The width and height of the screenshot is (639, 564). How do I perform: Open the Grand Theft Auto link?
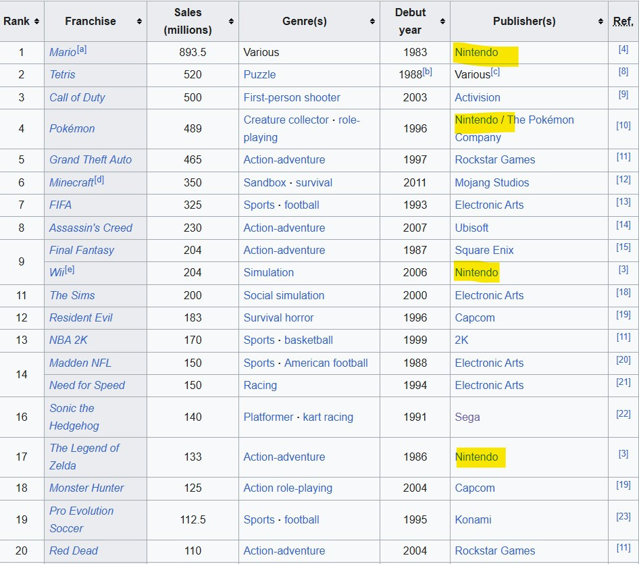coord(91,159)
